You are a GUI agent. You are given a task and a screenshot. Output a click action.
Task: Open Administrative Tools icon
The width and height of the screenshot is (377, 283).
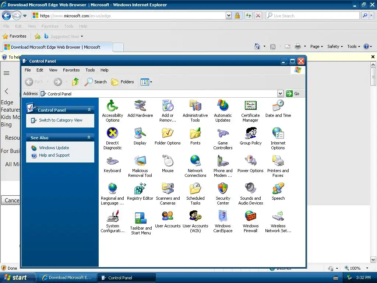pos(195,106)
